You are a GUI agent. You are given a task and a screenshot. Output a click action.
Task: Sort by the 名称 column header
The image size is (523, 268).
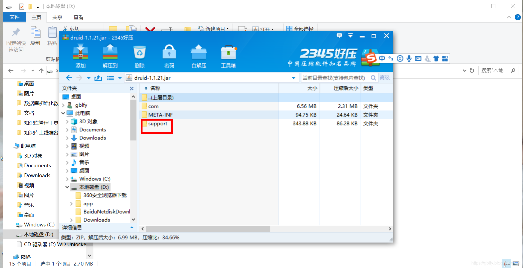209,88
